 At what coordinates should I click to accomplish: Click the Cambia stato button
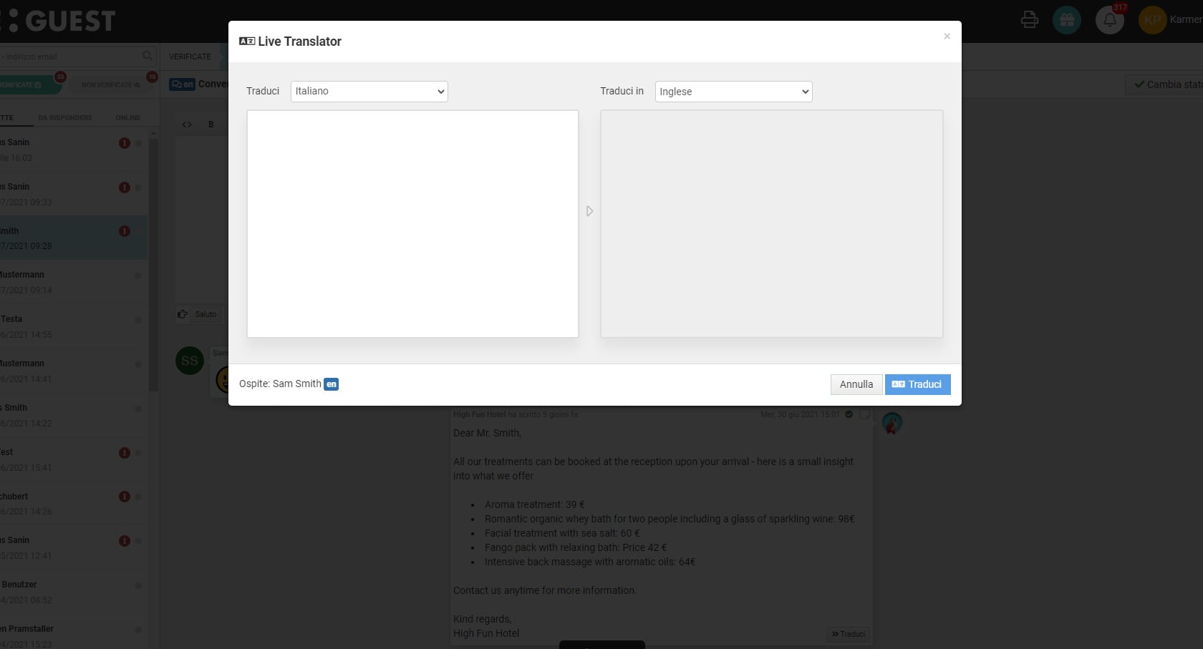(1164, 84)
